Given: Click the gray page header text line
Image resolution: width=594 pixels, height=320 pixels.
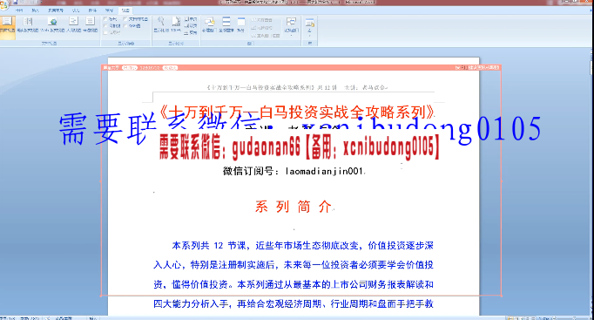Looking at the screenshot, I should (297, 87).
